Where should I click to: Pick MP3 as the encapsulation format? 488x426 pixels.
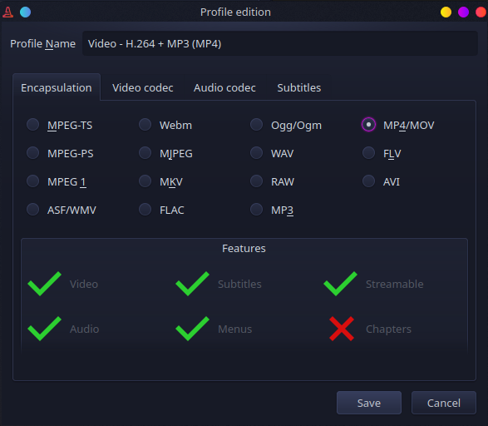(257, 210)
